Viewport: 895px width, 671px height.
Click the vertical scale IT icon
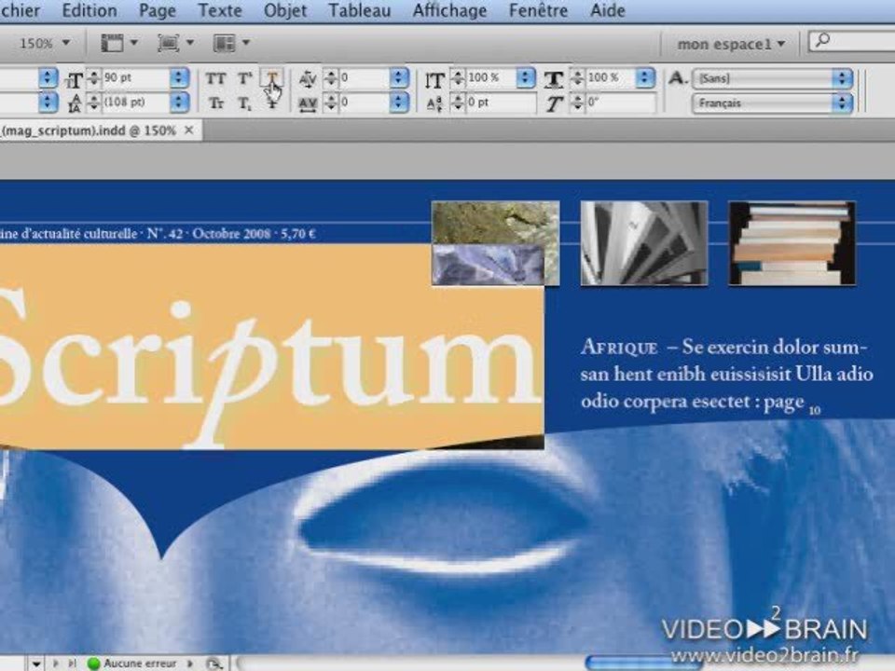(x=434, y=79)
